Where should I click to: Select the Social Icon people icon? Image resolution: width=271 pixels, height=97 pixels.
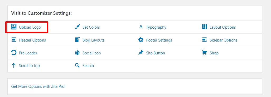coord(77,53)
